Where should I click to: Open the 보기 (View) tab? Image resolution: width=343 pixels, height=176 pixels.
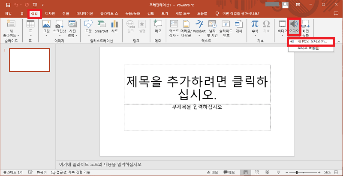click(x=165, y=14)
